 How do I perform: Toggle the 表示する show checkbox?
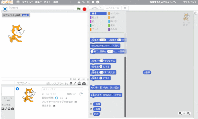(x=54, y=106)
